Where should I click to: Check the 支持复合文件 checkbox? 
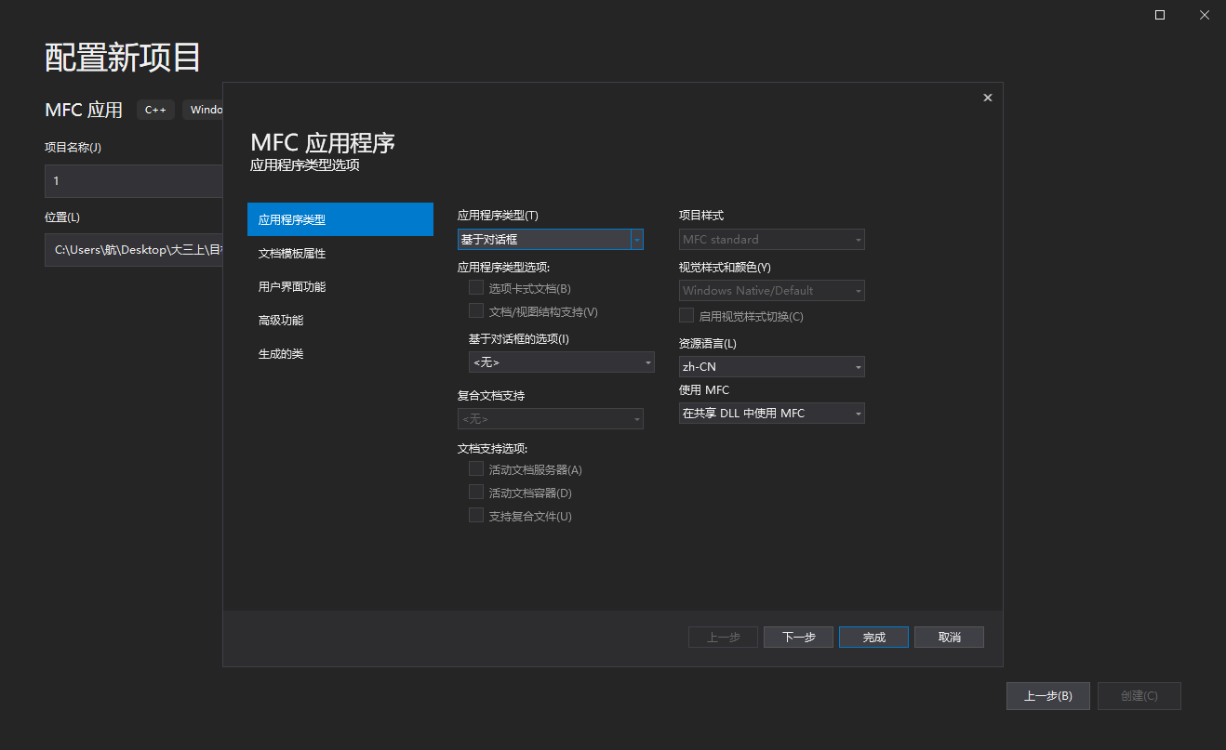click(x=475, y=515)
